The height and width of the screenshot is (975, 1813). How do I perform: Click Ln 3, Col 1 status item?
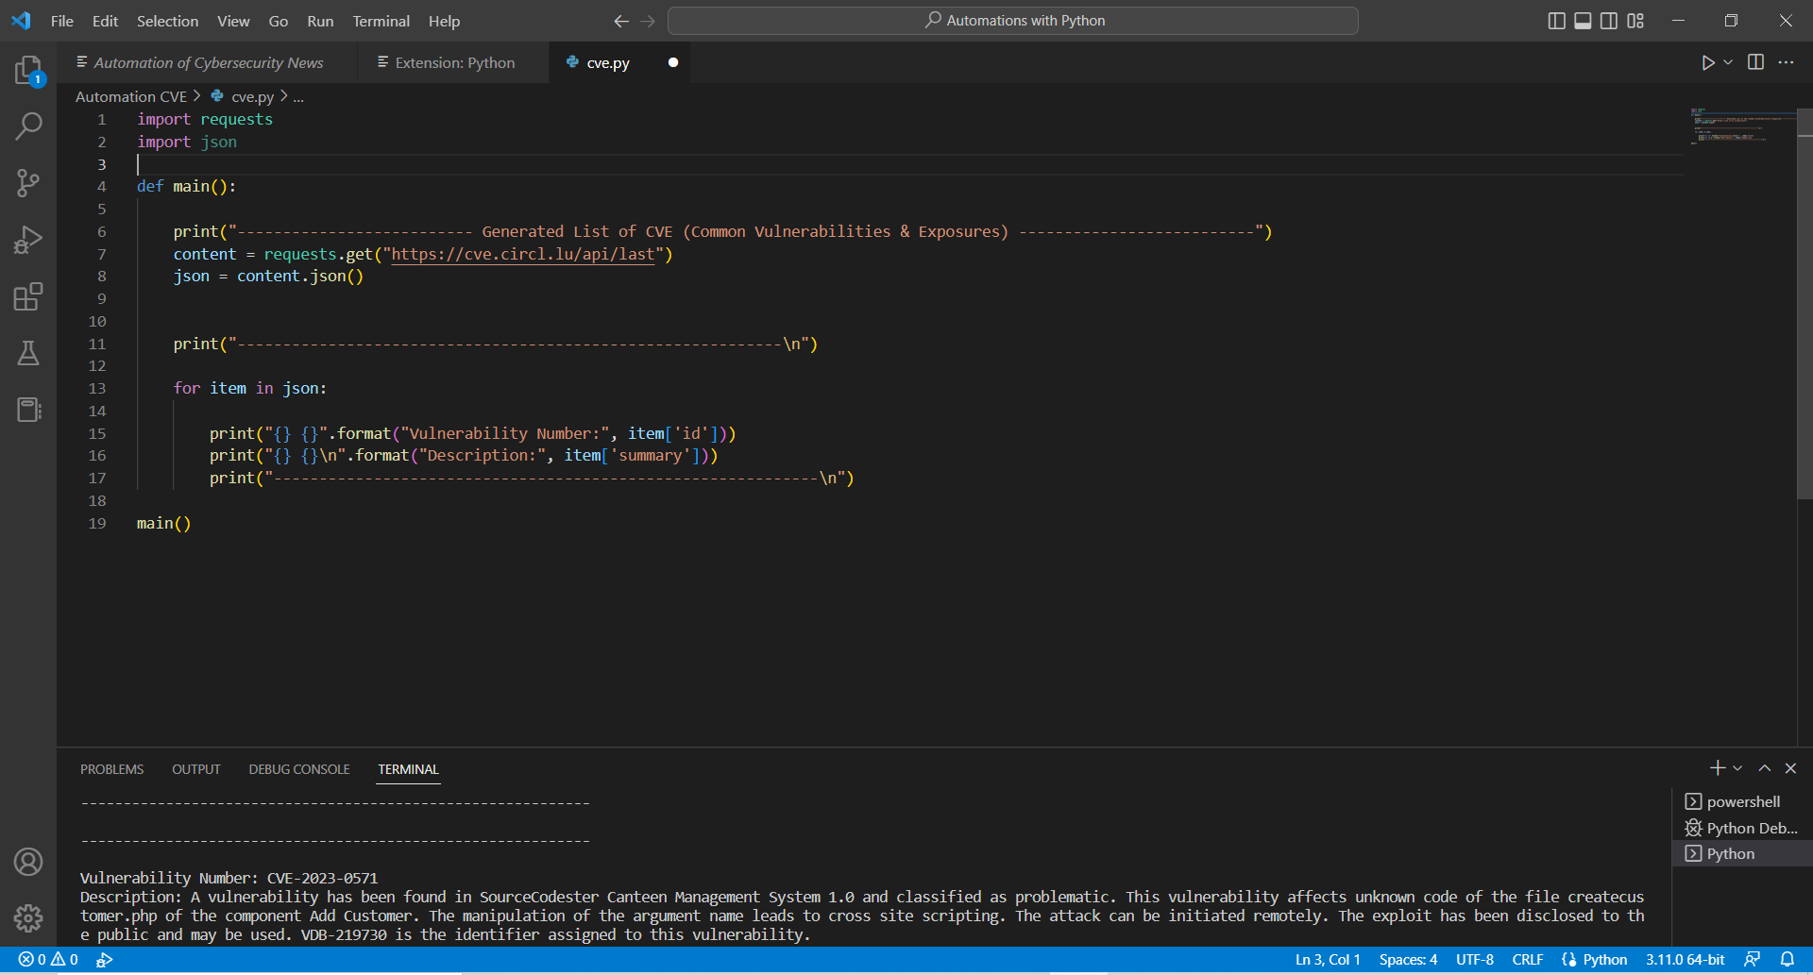(1328, 959)
